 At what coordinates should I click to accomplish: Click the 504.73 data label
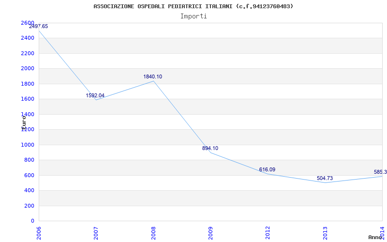[x=325, y=178]
